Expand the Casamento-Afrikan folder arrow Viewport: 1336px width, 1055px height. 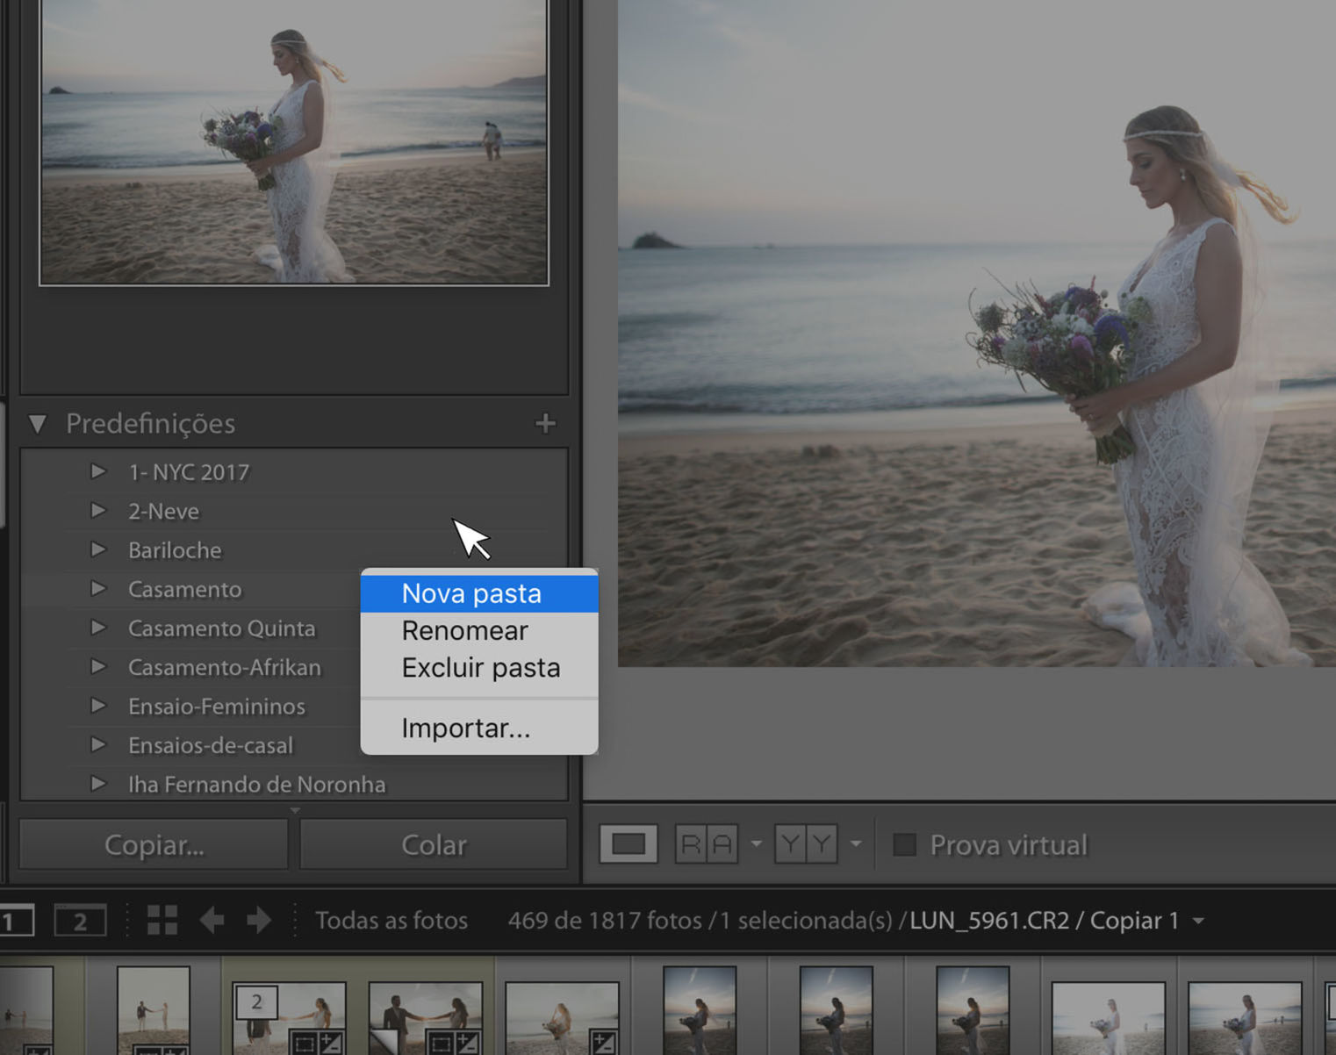tap(98, 667)
